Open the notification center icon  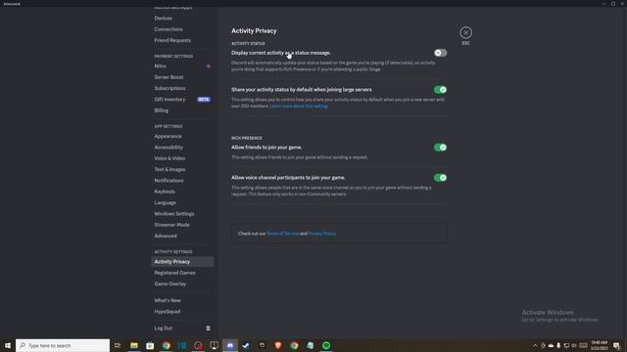pyautogui.click(x=616, y=345)
